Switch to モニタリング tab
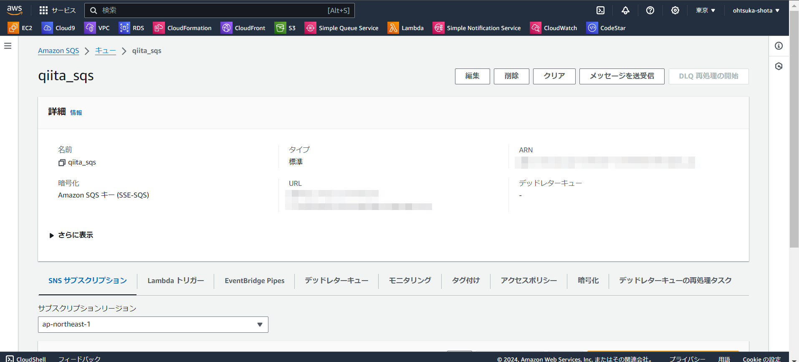The width and height of the screenshot is (799, 362). click(410, 281)
